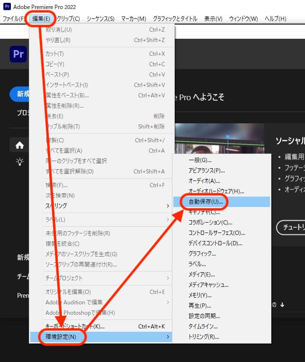Choose デバイスコントロール(D)... preferences
This screenshot has height=362, width=305.
[x=222, y=243]
